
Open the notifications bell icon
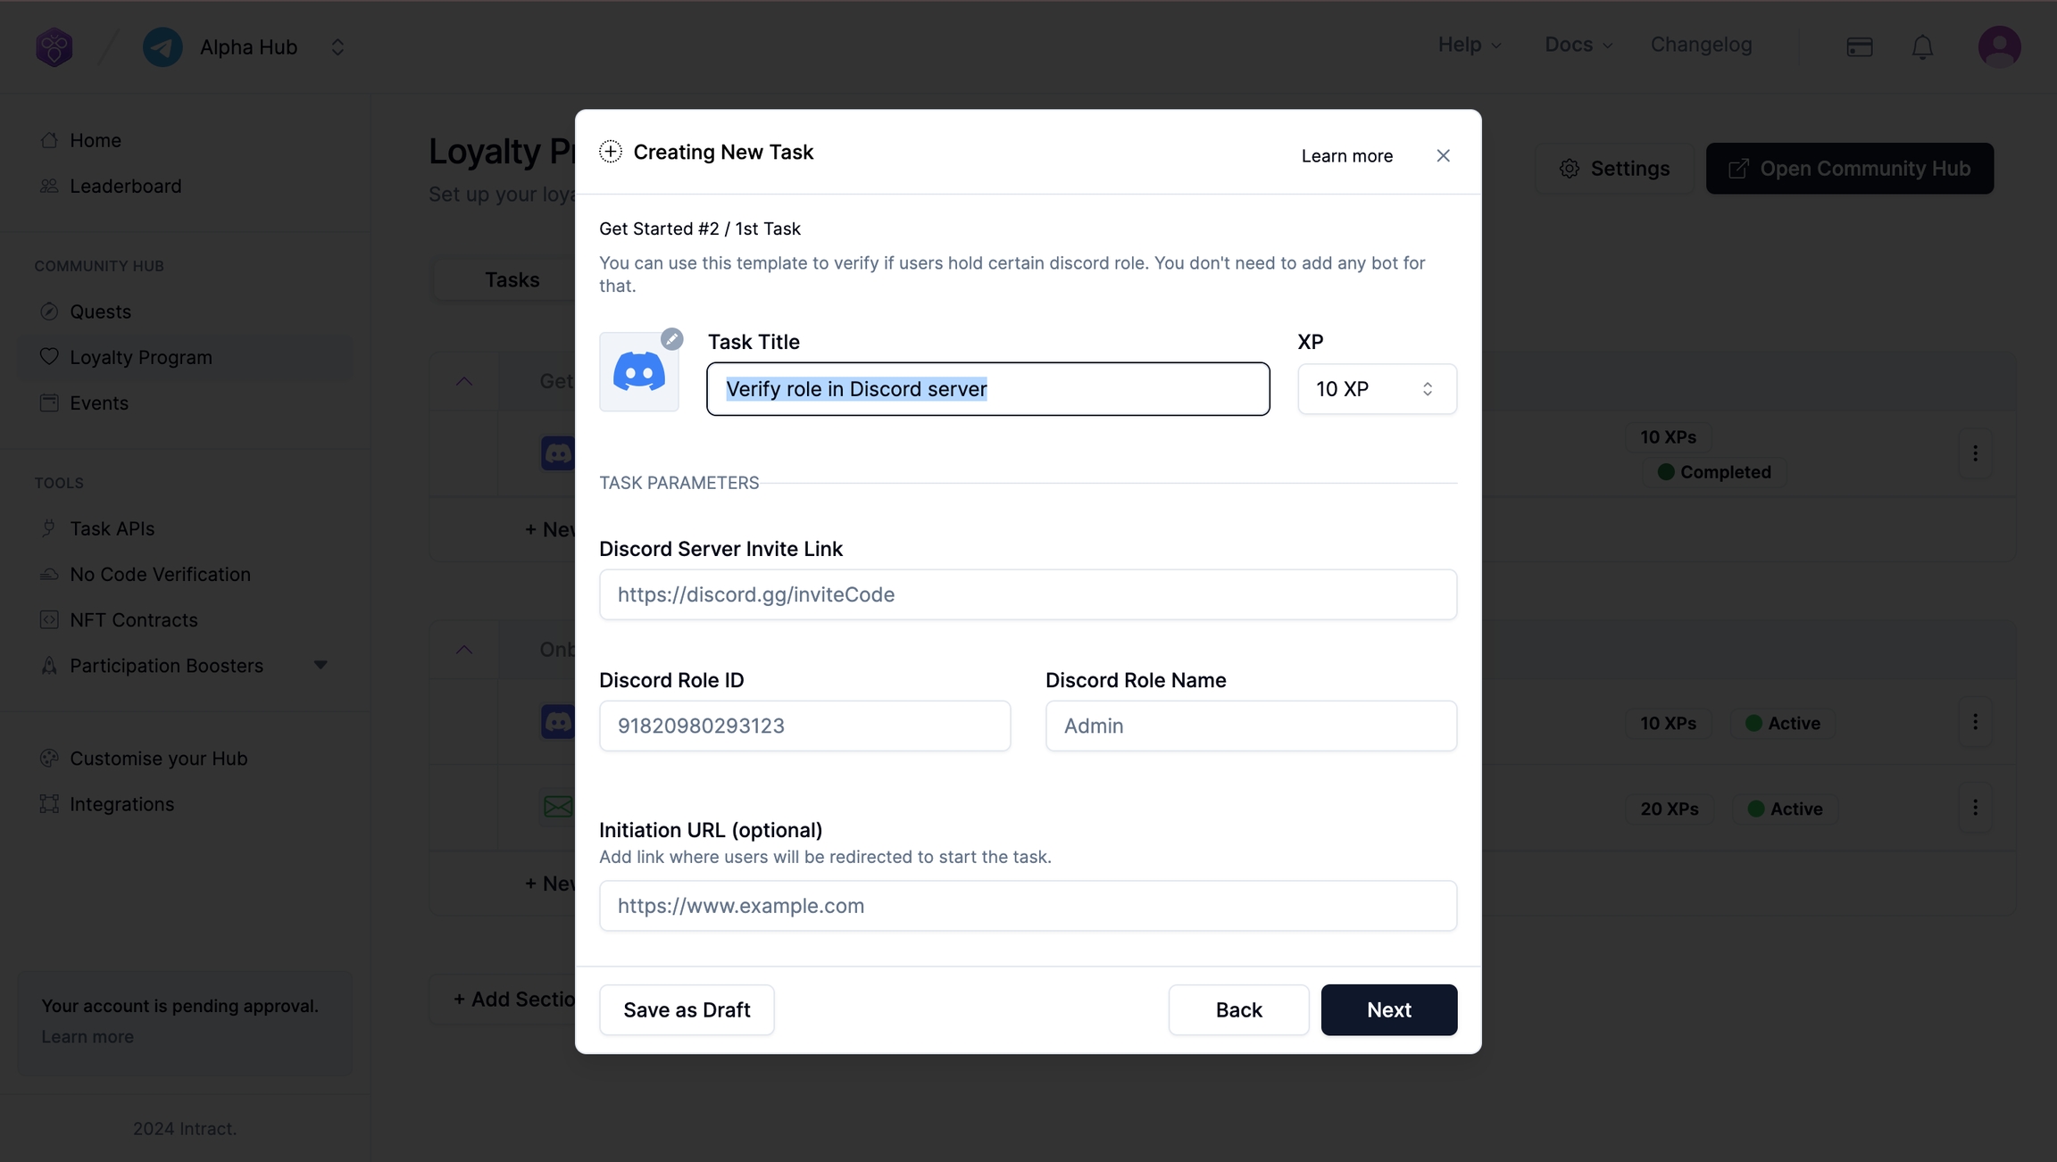tap(1922, 47)
